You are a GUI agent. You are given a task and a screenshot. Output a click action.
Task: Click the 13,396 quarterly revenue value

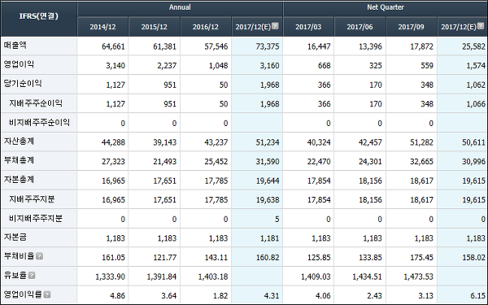(370, 46)
